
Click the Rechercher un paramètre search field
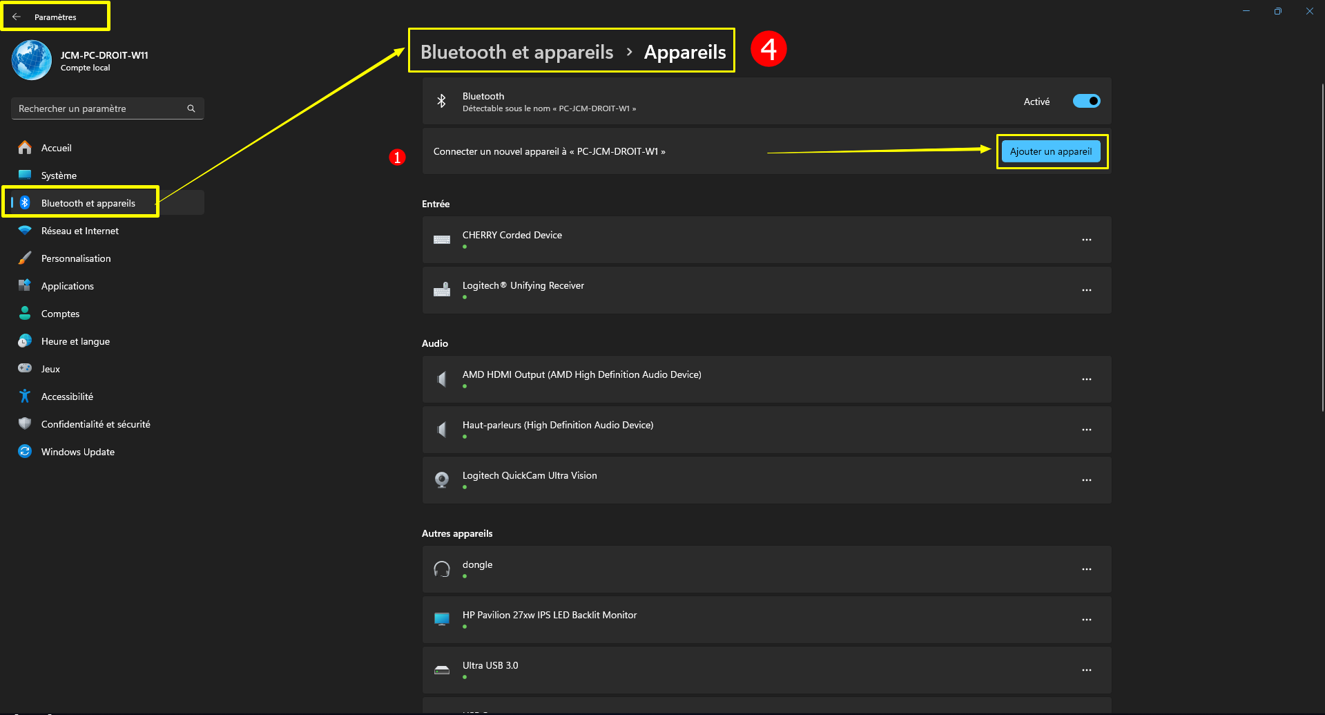pyautogui.click(x=100, y=108)
